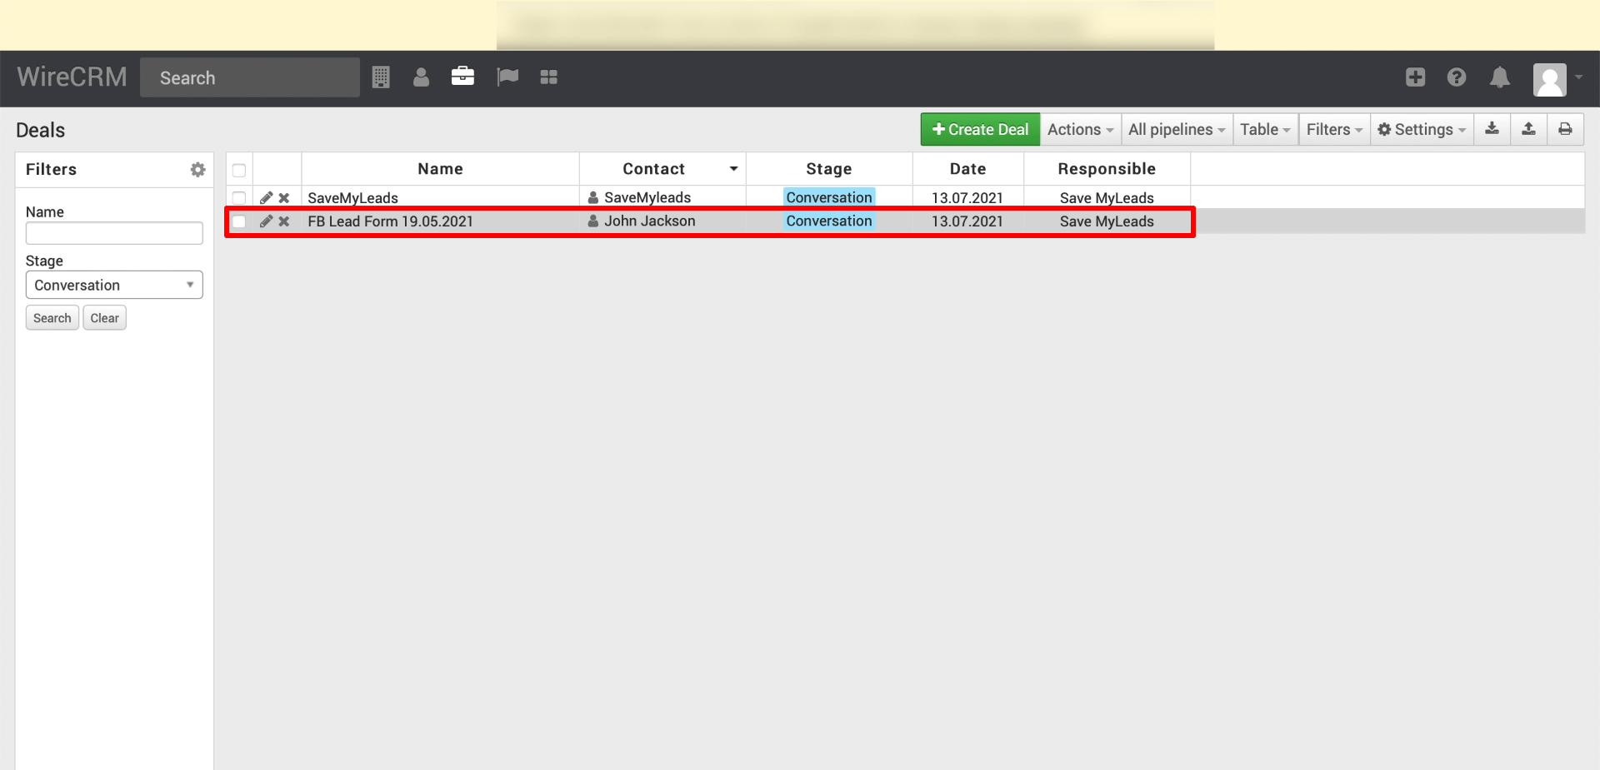Click the download export icon
Image resolution: width=1600 pixels, height=770 pixels.
[x=1492, y=129]
